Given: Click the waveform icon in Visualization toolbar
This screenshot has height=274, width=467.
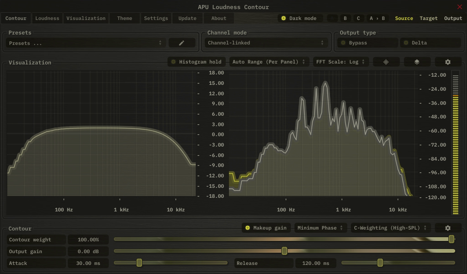Looking at the screenshot, I should [386, 62].
